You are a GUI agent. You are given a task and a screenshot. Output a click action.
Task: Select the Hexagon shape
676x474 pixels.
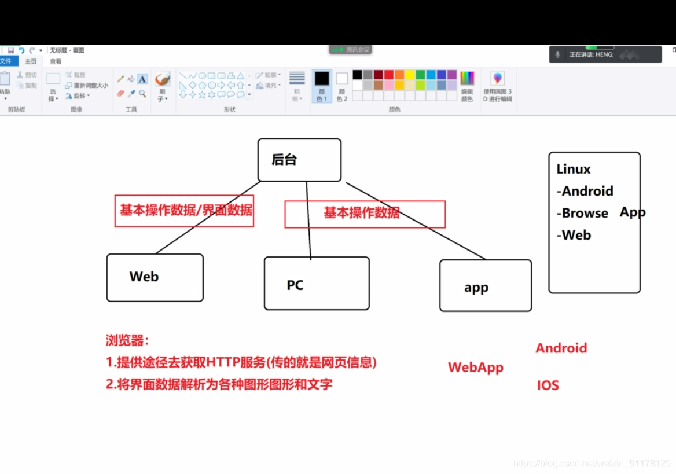[x=211, y=85]
